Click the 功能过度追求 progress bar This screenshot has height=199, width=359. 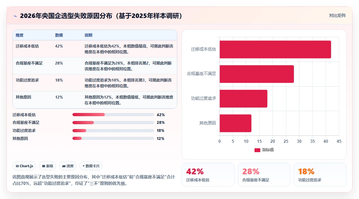click(113, 131)
